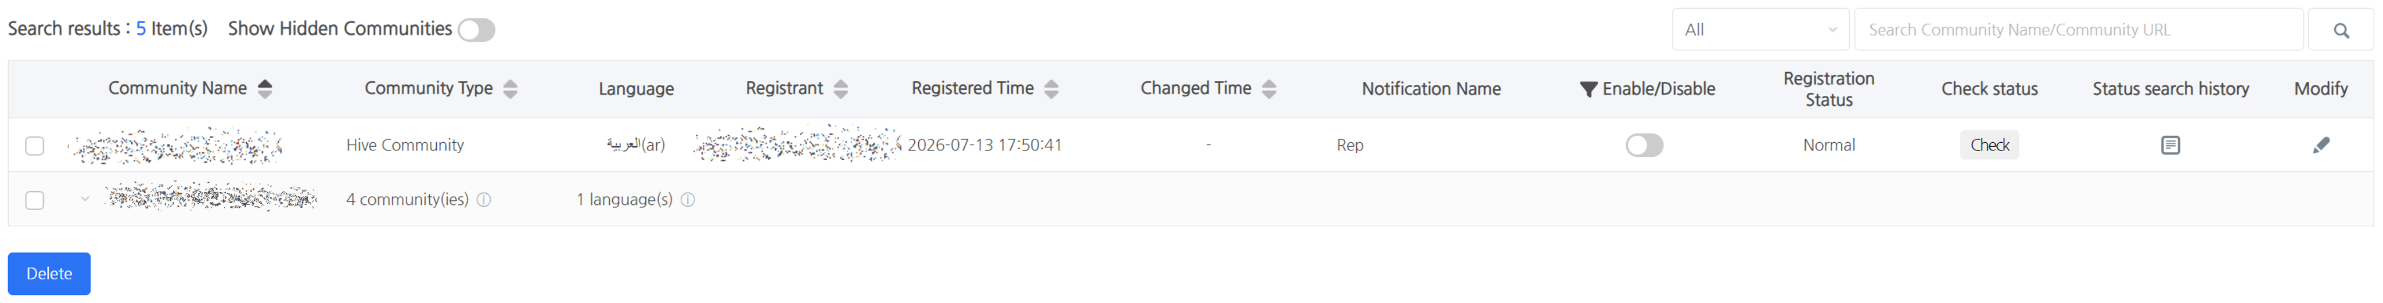Enable the Hive Community row switch
This screenshot has width=2383, height=303.
pos(1644,145)
